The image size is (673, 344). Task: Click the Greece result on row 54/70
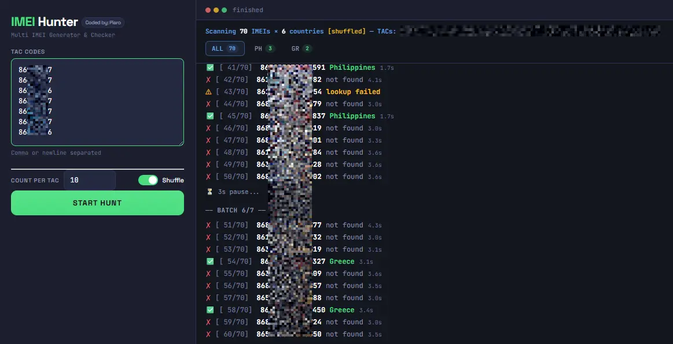341,261
